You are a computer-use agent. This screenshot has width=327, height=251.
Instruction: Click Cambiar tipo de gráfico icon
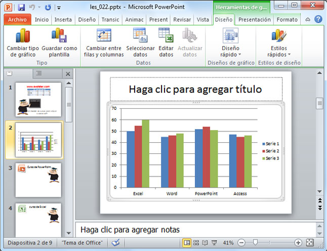pos(23,35)
